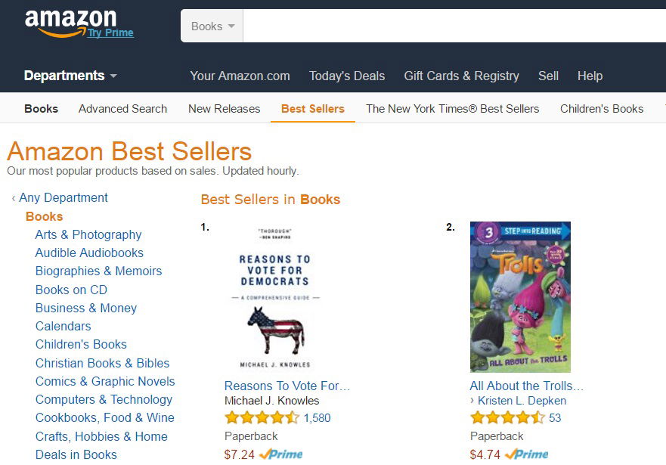The image size is (666, 465).
Task: Open the Books search category dropdown
Action: pos(212,26)
